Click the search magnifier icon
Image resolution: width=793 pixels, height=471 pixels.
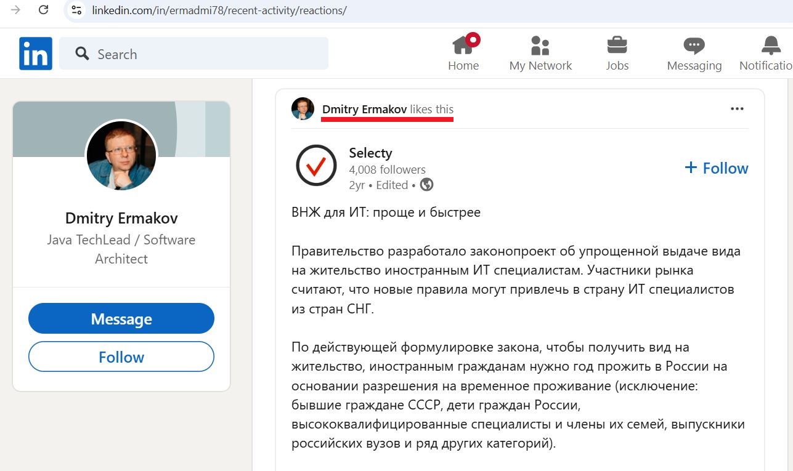coord(82,54)
